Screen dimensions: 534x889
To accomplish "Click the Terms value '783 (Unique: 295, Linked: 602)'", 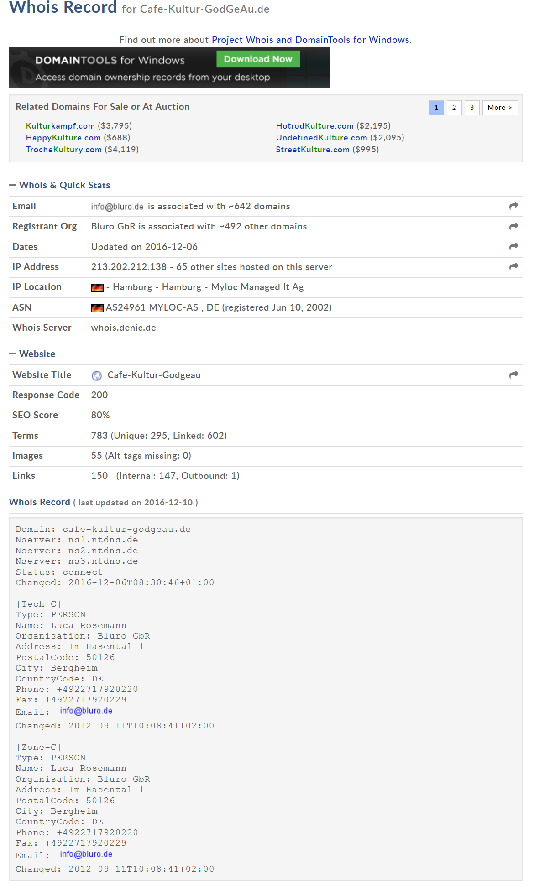I will pos(159,436).
